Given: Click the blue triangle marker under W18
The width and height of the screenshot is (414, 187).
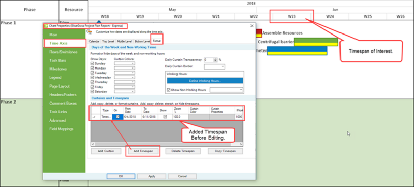Looking at the screenshot, I should [x=99, y=22].
